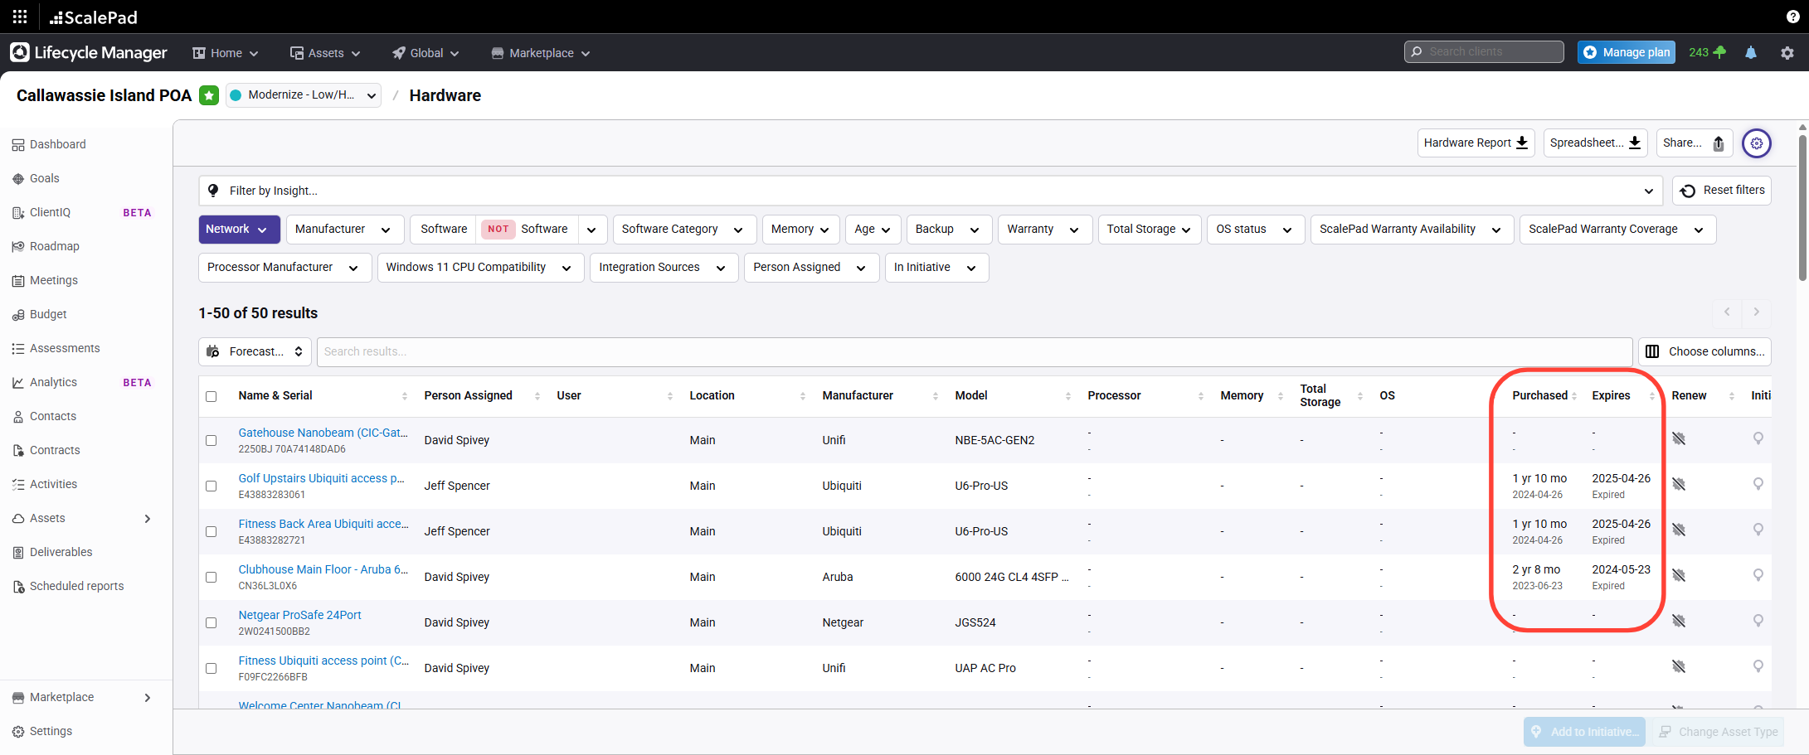Click the Reset filters button
This screenshot has width=1809, height=755.
(1722, 191)
